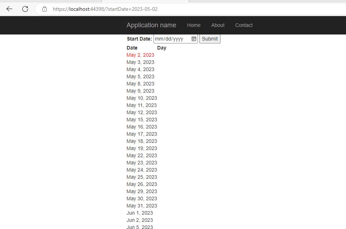Select the Jun 1, 2023 entry

[x=139, y=213]
